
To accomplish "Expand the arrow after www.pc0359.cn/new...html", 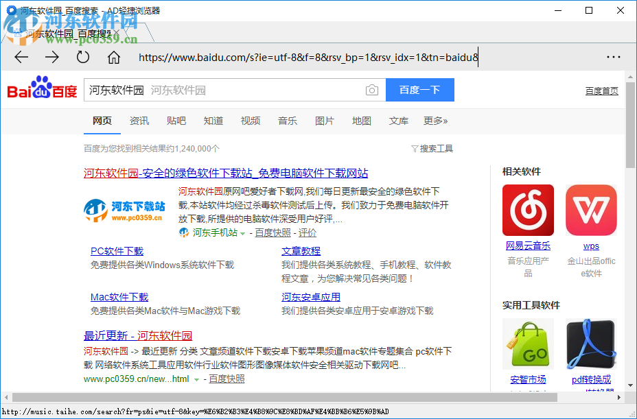I will click(x=196, y=380).
